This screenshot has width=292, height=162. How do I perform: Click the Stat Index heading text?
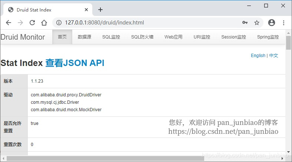[x=21, y=63]
